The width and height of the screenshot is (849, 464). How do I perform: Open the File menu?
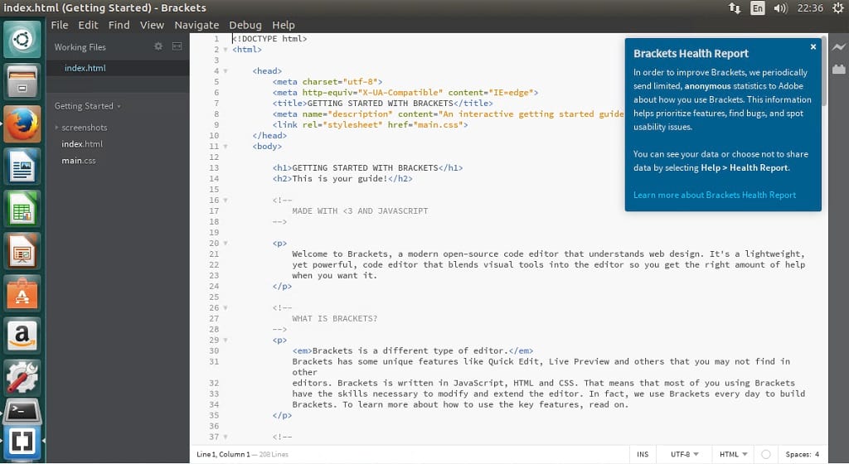60,25
